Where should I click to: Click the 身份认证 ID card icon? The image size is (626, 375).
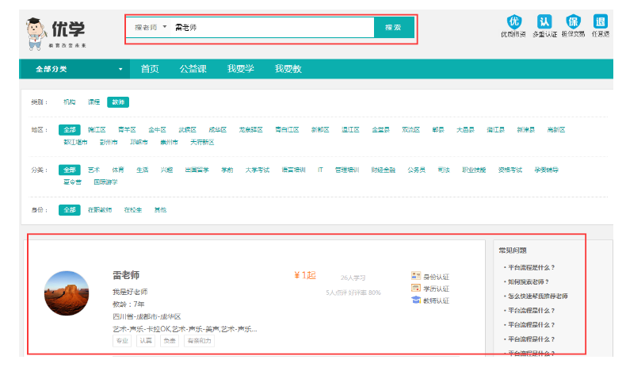(416, 276)
